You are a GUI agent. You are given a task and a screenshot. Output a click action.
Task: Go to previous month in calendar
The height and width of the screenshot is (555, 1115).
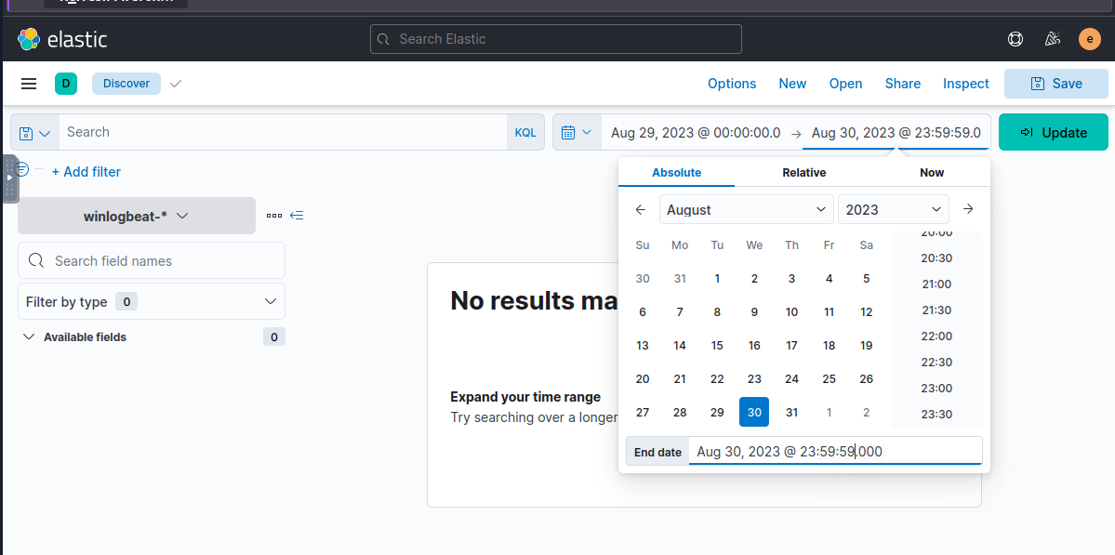point(641,209)
